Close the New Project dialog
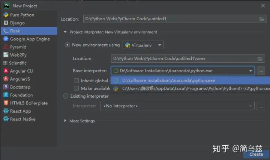Image resolution: width=270 pixels, height=160 pixels. coord(263,6)
